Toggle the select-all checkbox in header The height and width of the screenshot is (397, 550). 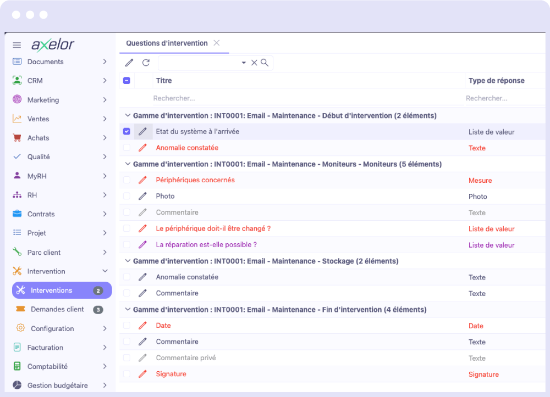click(127, 81)
